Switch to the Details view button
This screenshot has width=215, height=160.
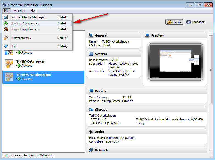174,22
